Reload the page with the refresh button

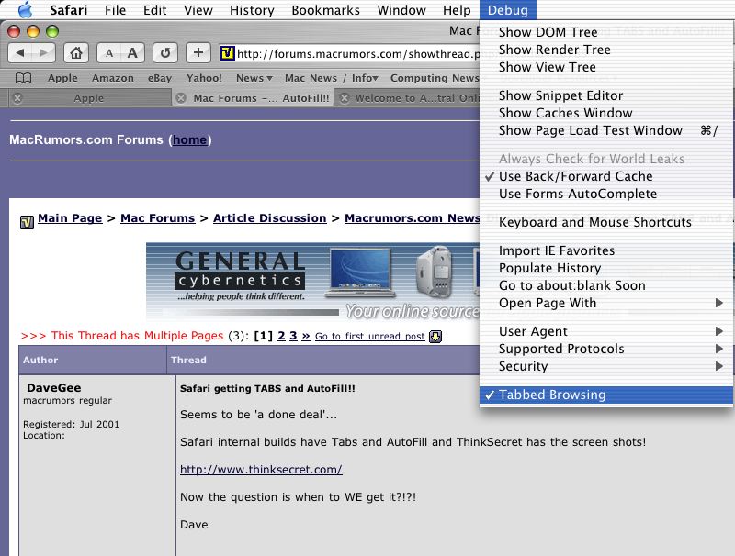pyautogui.click(x=165, y=53)
